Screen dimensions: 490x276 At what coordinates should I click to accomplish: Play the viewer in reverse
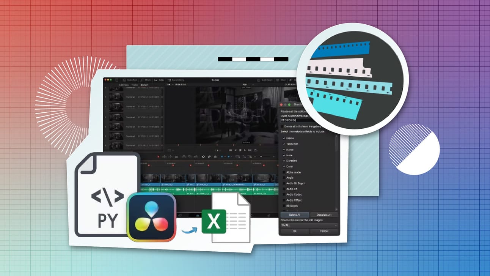236,150
